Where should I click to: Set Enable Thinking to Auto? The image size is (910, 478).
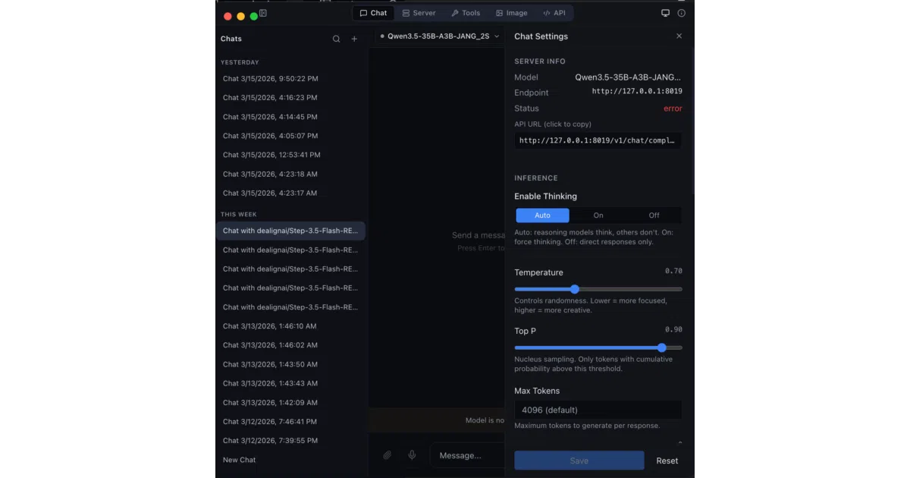tap(542, 215)
